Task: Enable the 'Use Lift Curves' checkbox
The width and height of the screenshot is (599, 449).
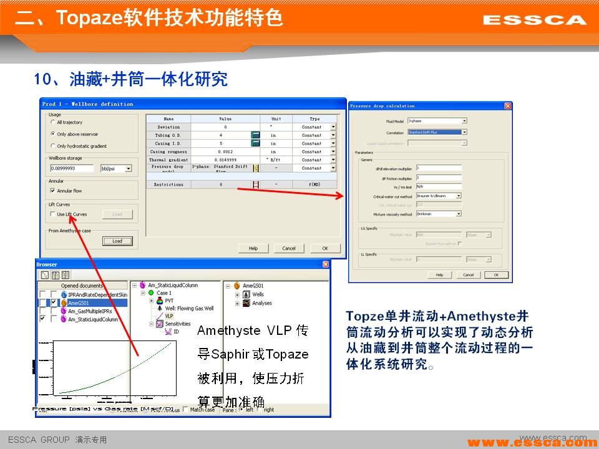Action: coord(52,214)
